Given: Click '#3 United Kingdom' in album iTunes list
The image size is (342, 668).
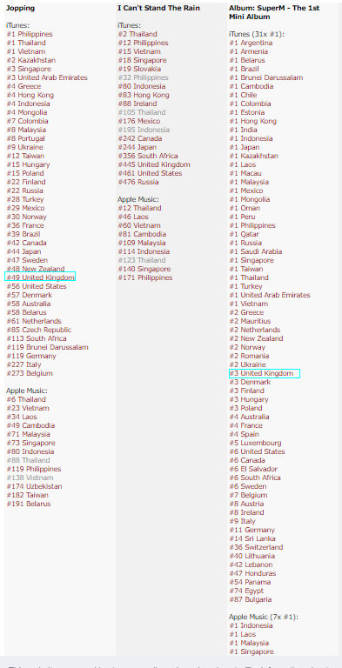Looking at the screenshot, I should (x=261, y=373).
